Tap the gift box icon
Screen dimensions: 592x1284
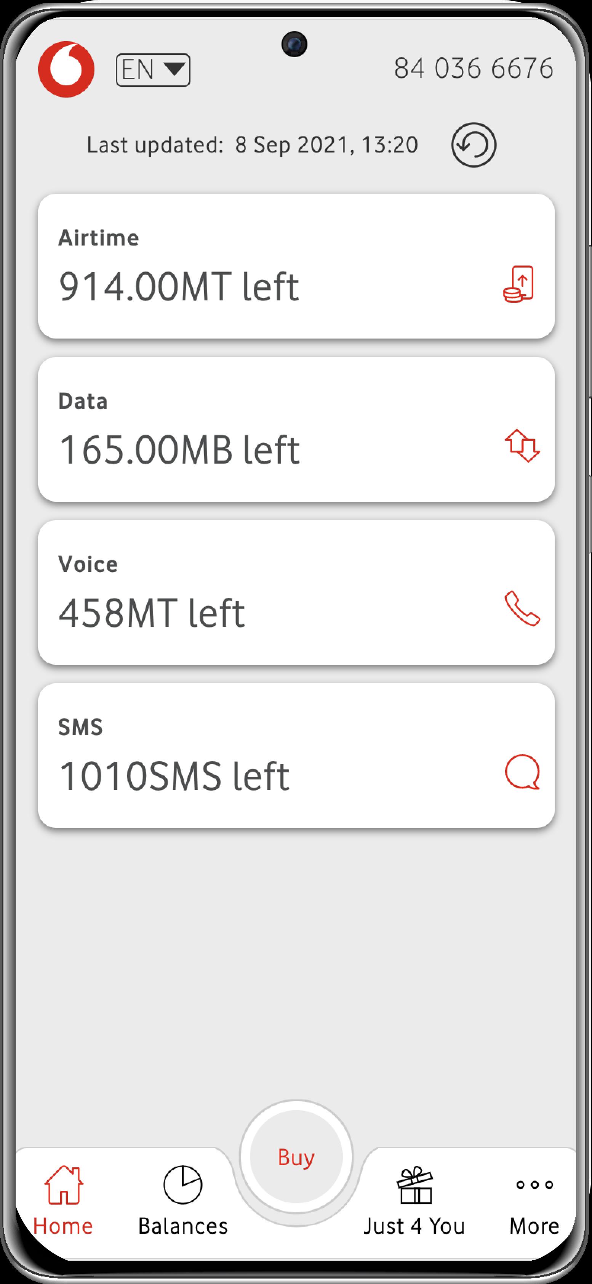(x=415, y=1185)
